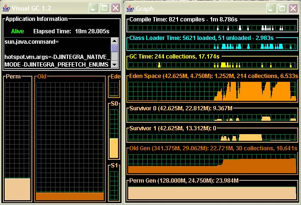Click the Old Gen usage graph
The image size is (301, 205).
click(212, 164)
